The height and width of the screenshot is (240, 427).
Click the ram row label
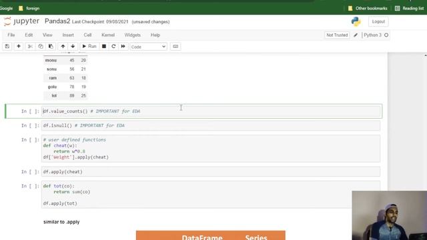(53, 78)
